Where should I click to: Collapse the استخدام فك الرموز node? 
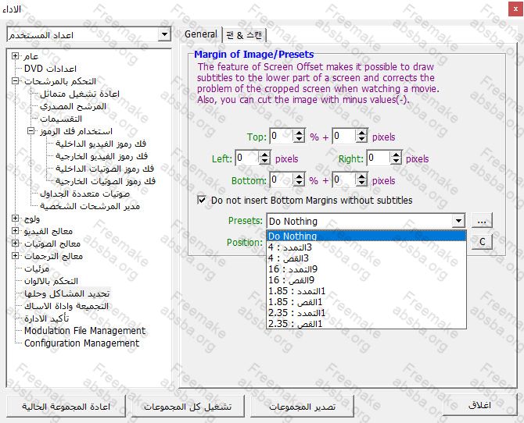[31, 131]
